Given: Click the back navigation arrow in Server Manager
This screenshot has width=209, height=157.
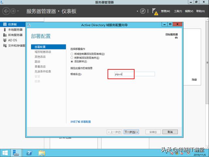Looking at the screenshot, I should coord(6,11).
